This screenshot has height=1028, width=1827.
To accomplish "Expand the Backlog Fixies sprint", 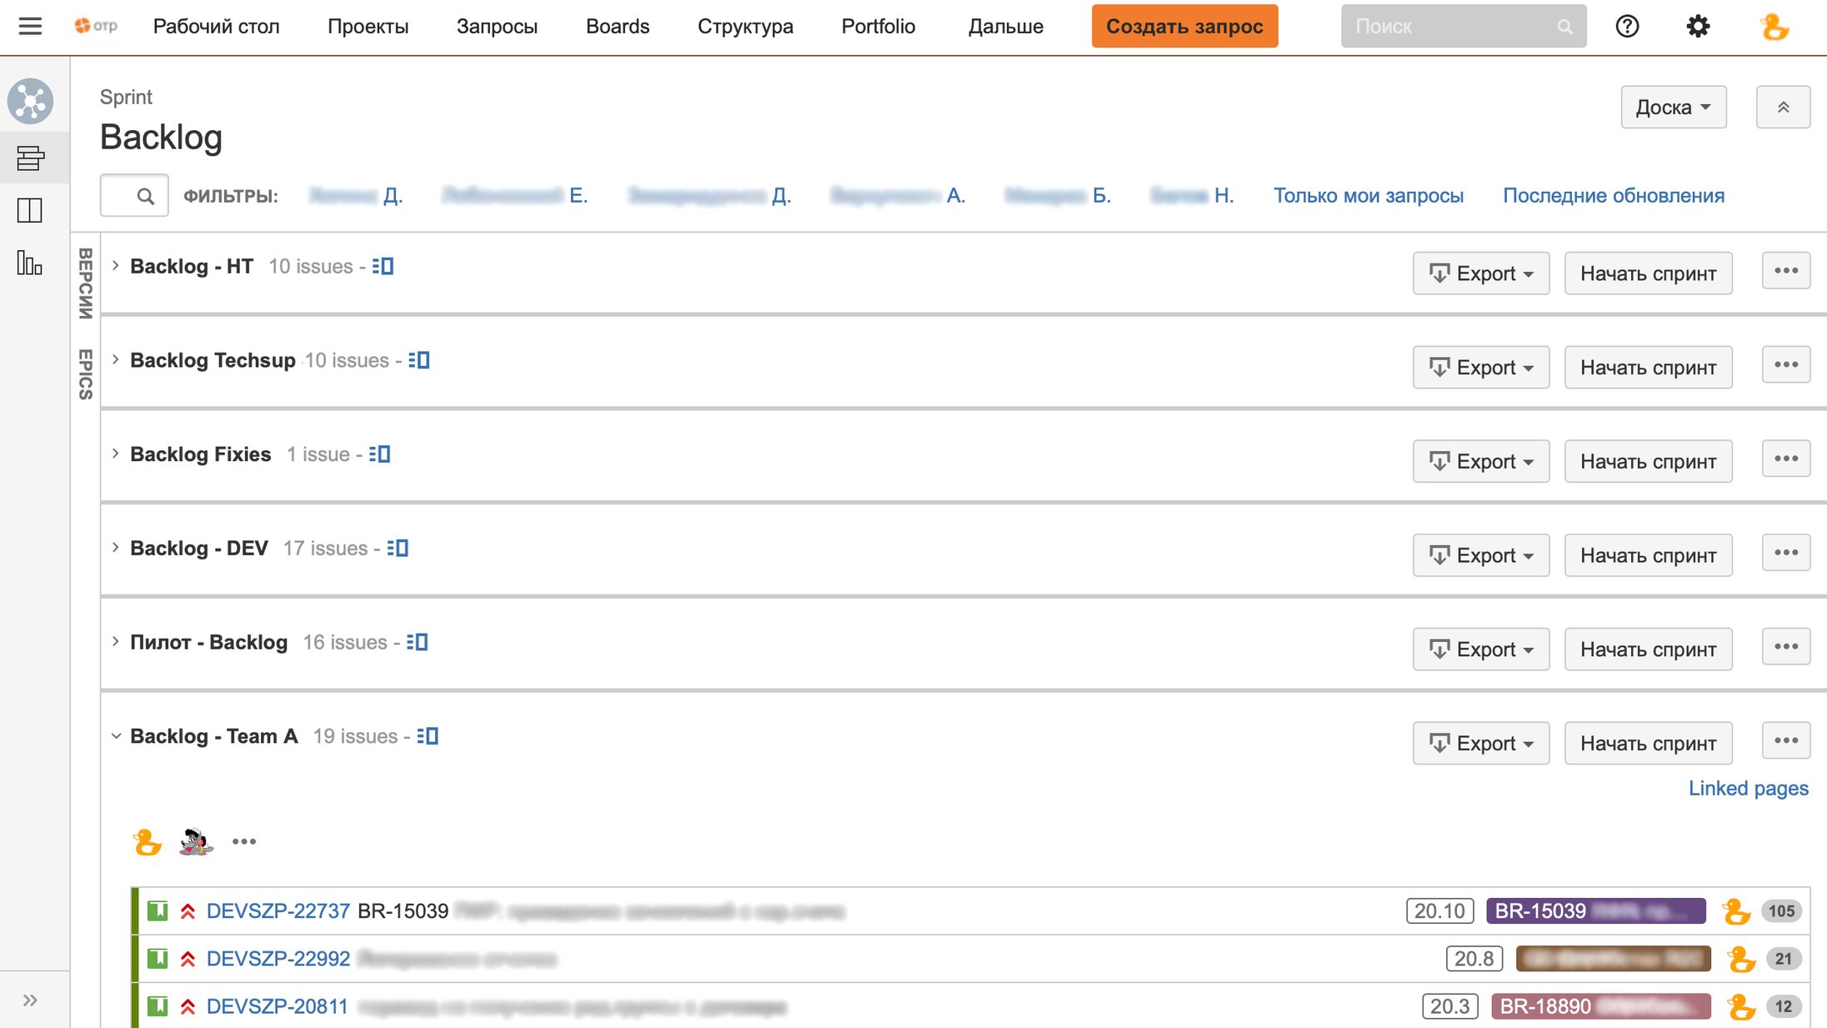I will pyautogui.click(x=116, y=454).
